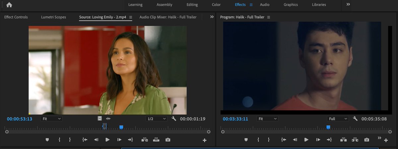Click the Source monitor blue playhead
The width and height of the screenshot is (398, 149).
coord(121,127)
